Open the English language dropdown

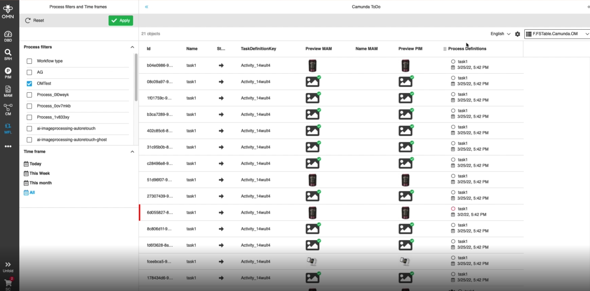[500, 34]
